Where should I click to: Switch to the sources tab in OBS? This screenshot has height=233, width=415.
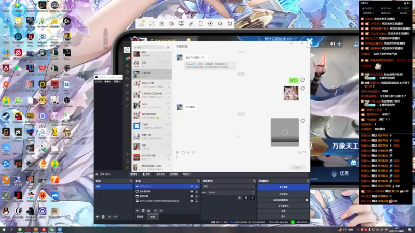point(153,217)
